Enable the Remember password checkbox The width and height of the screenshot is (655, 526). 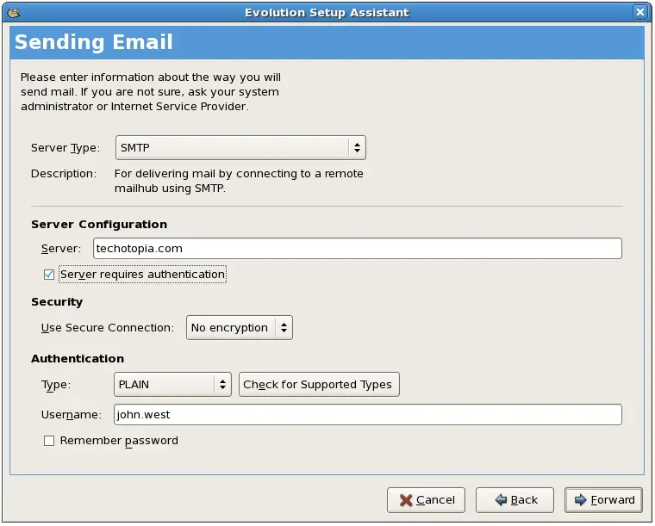click(49, 441)
